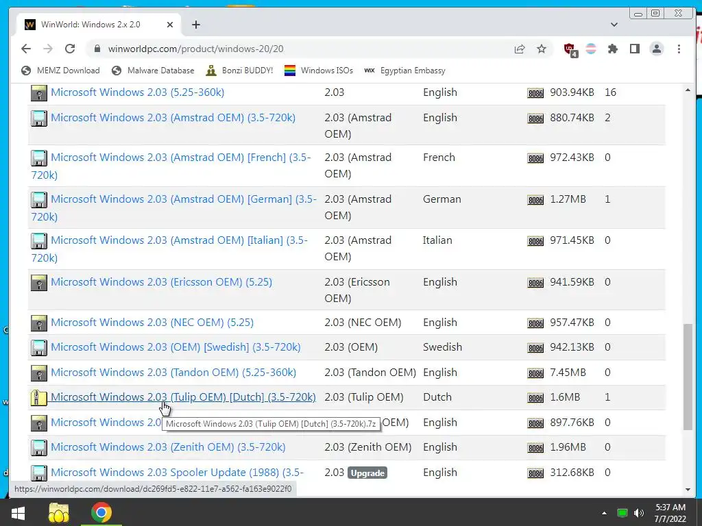Open Windows 2.03 (Zenith OEM) (3.5-720k) link
This screenshot has height=526, width=702.
tap(168, 447)
